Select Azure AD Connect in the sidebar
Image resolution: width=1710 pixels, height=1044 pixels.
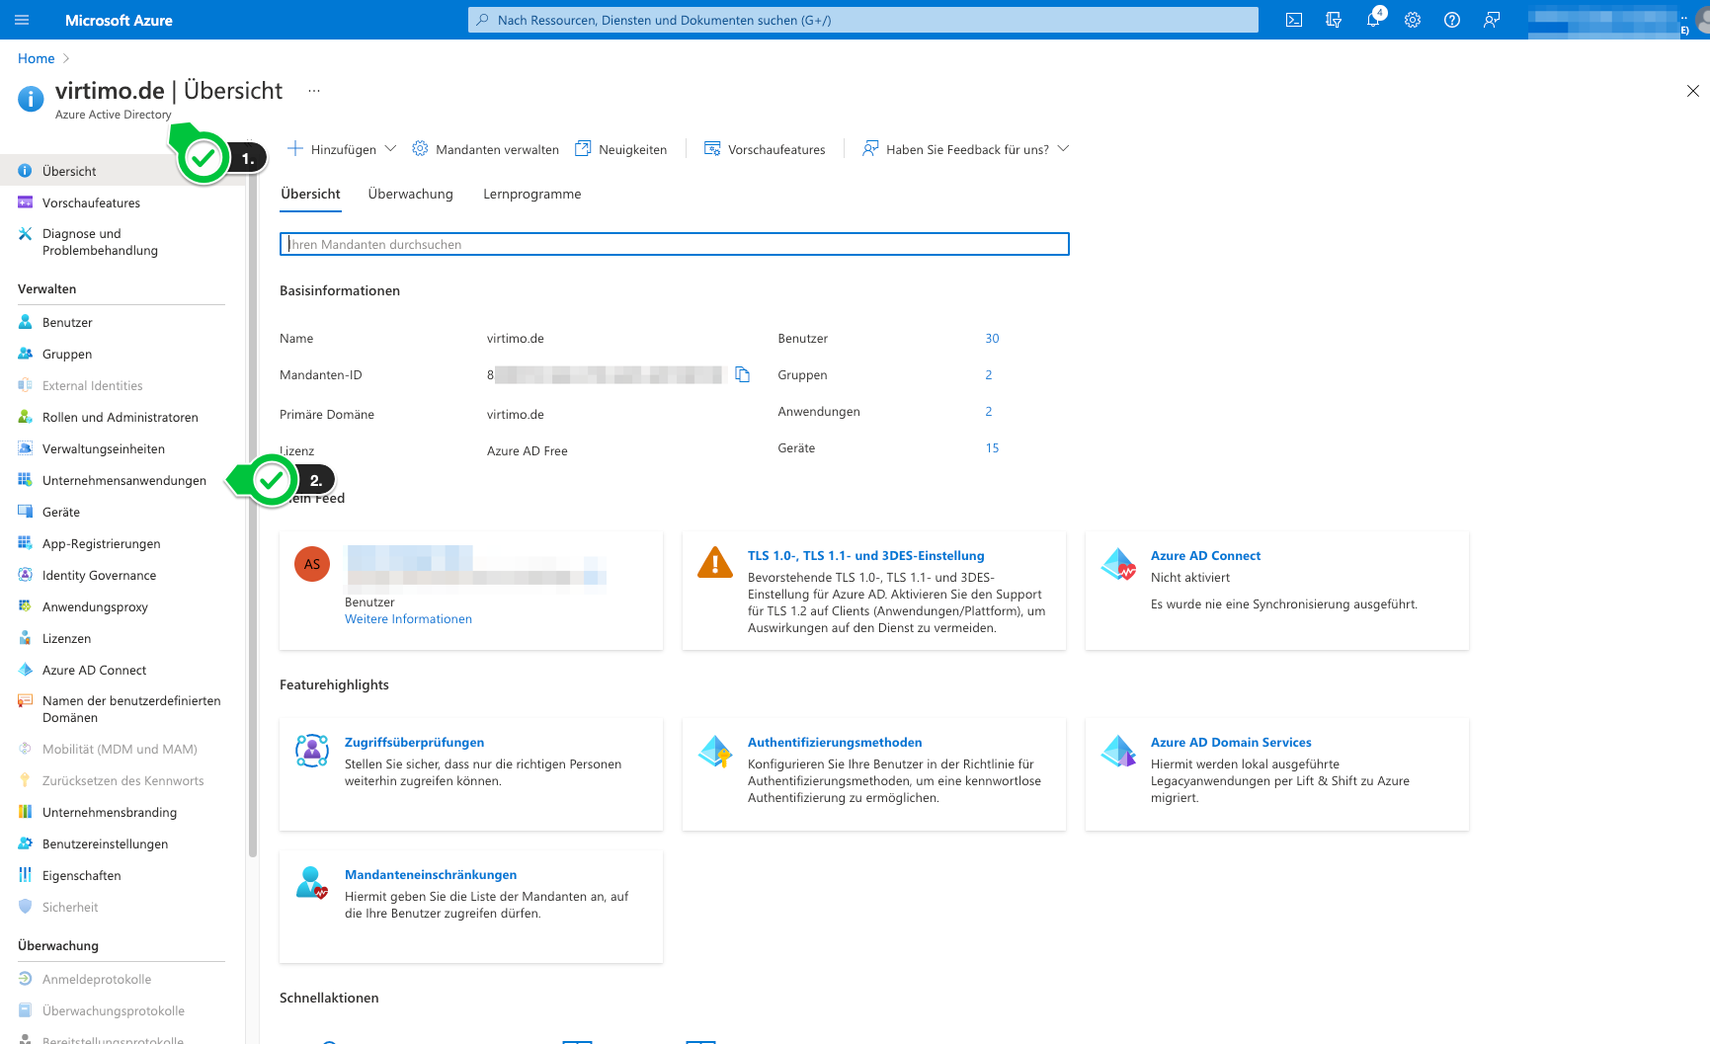[94, 670]
